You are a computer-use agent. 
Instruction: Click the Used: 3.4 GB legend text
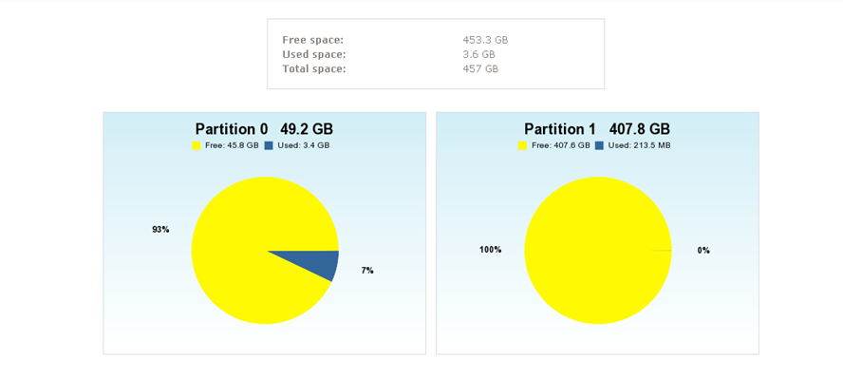(303, 145)
